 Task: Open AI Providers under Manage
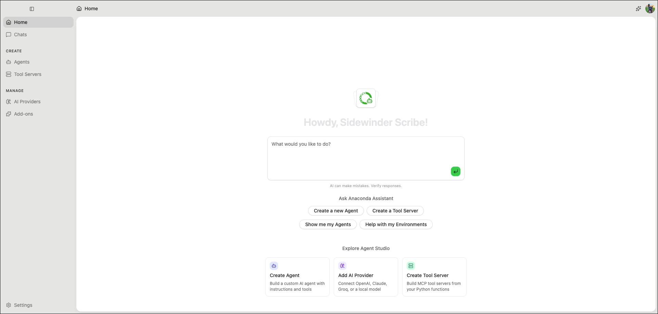[38, 102]
